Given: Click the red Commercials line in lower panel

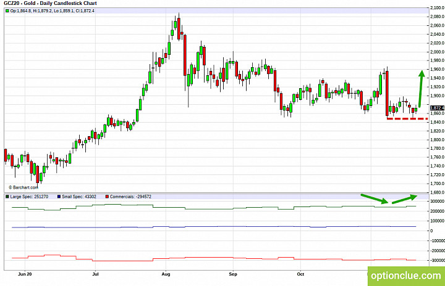Looking at the screenshot, I should (x=213, y=258).
